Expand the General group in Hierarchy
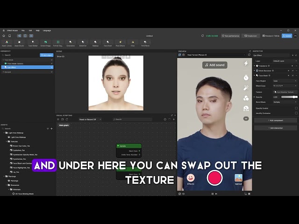 [3, 72]
